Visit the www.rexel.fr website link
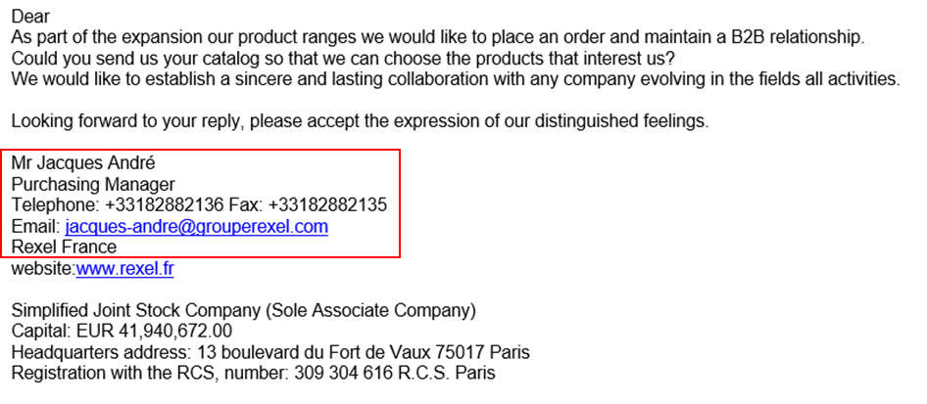The height and width of the screenshot is (404, 927). point(124,269)
